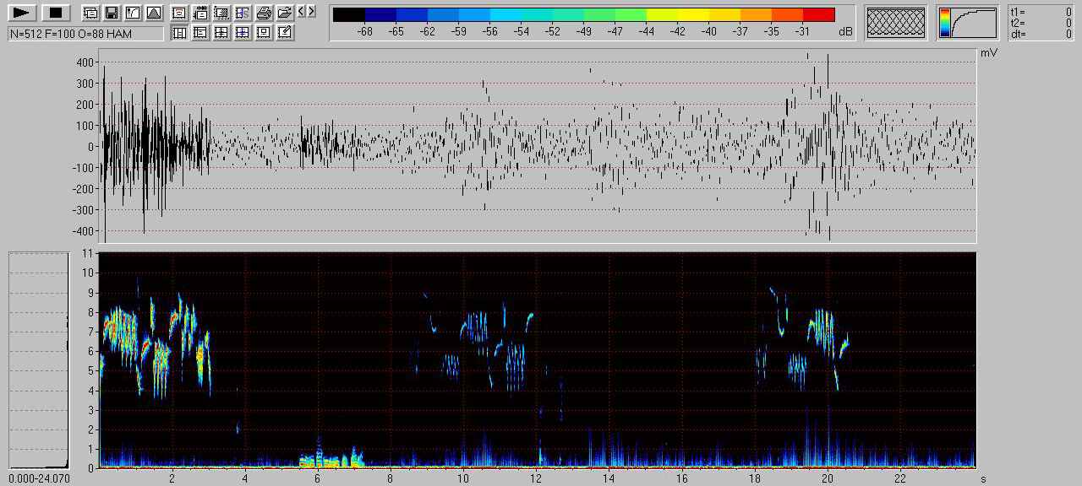
Task: Click the red end of the dB color scale
Action: click(818, 14)
